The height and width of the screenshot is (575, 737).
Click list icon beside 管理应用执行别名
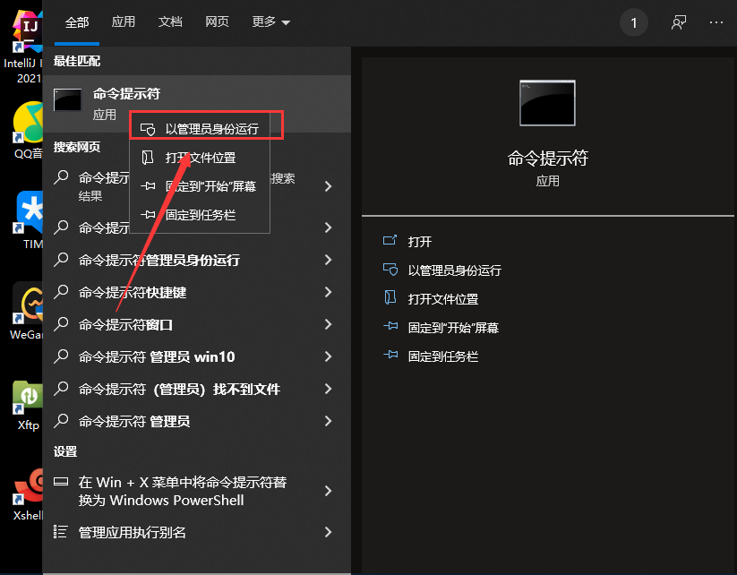click(60, 532)
